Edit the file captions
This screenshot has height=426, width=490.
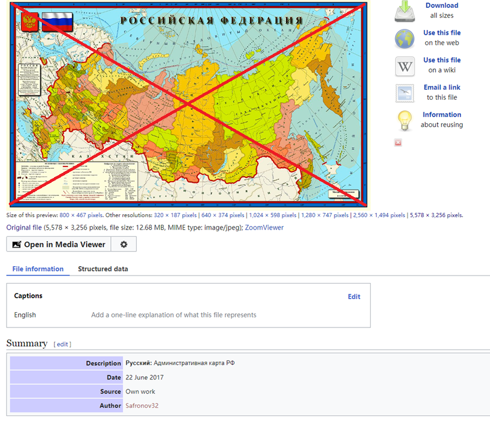coord(354,297)
